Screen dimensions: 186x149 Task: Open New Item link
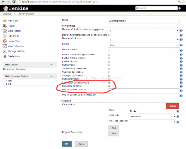coord(13,21)
